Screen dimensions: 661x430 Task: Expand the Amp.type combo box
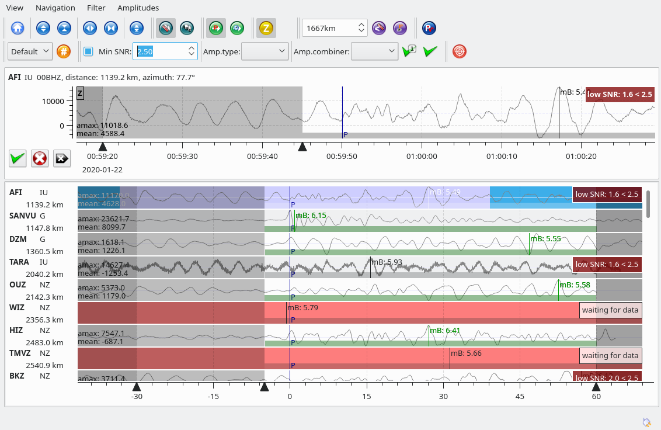[265, 51]
